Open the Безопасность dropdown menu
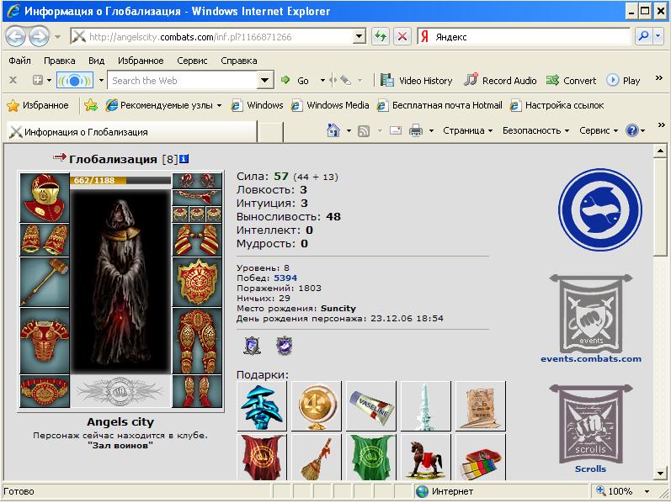The width and height of the screenshot is (671, 503). tap(535, 130)
